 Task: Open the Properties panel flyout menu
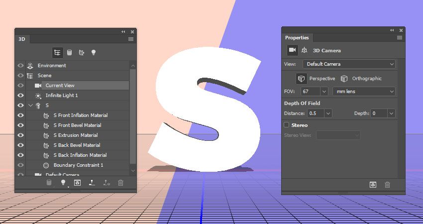(x=400, y=37)
